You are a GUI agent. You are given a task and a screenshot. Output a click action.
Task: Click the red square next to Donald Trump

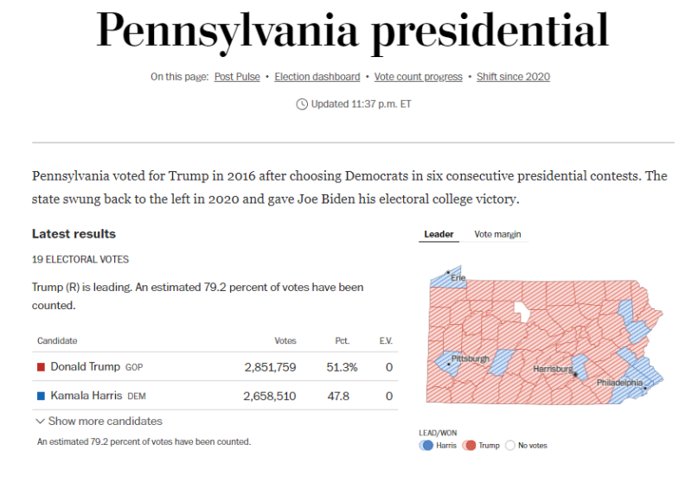(41, 367)
